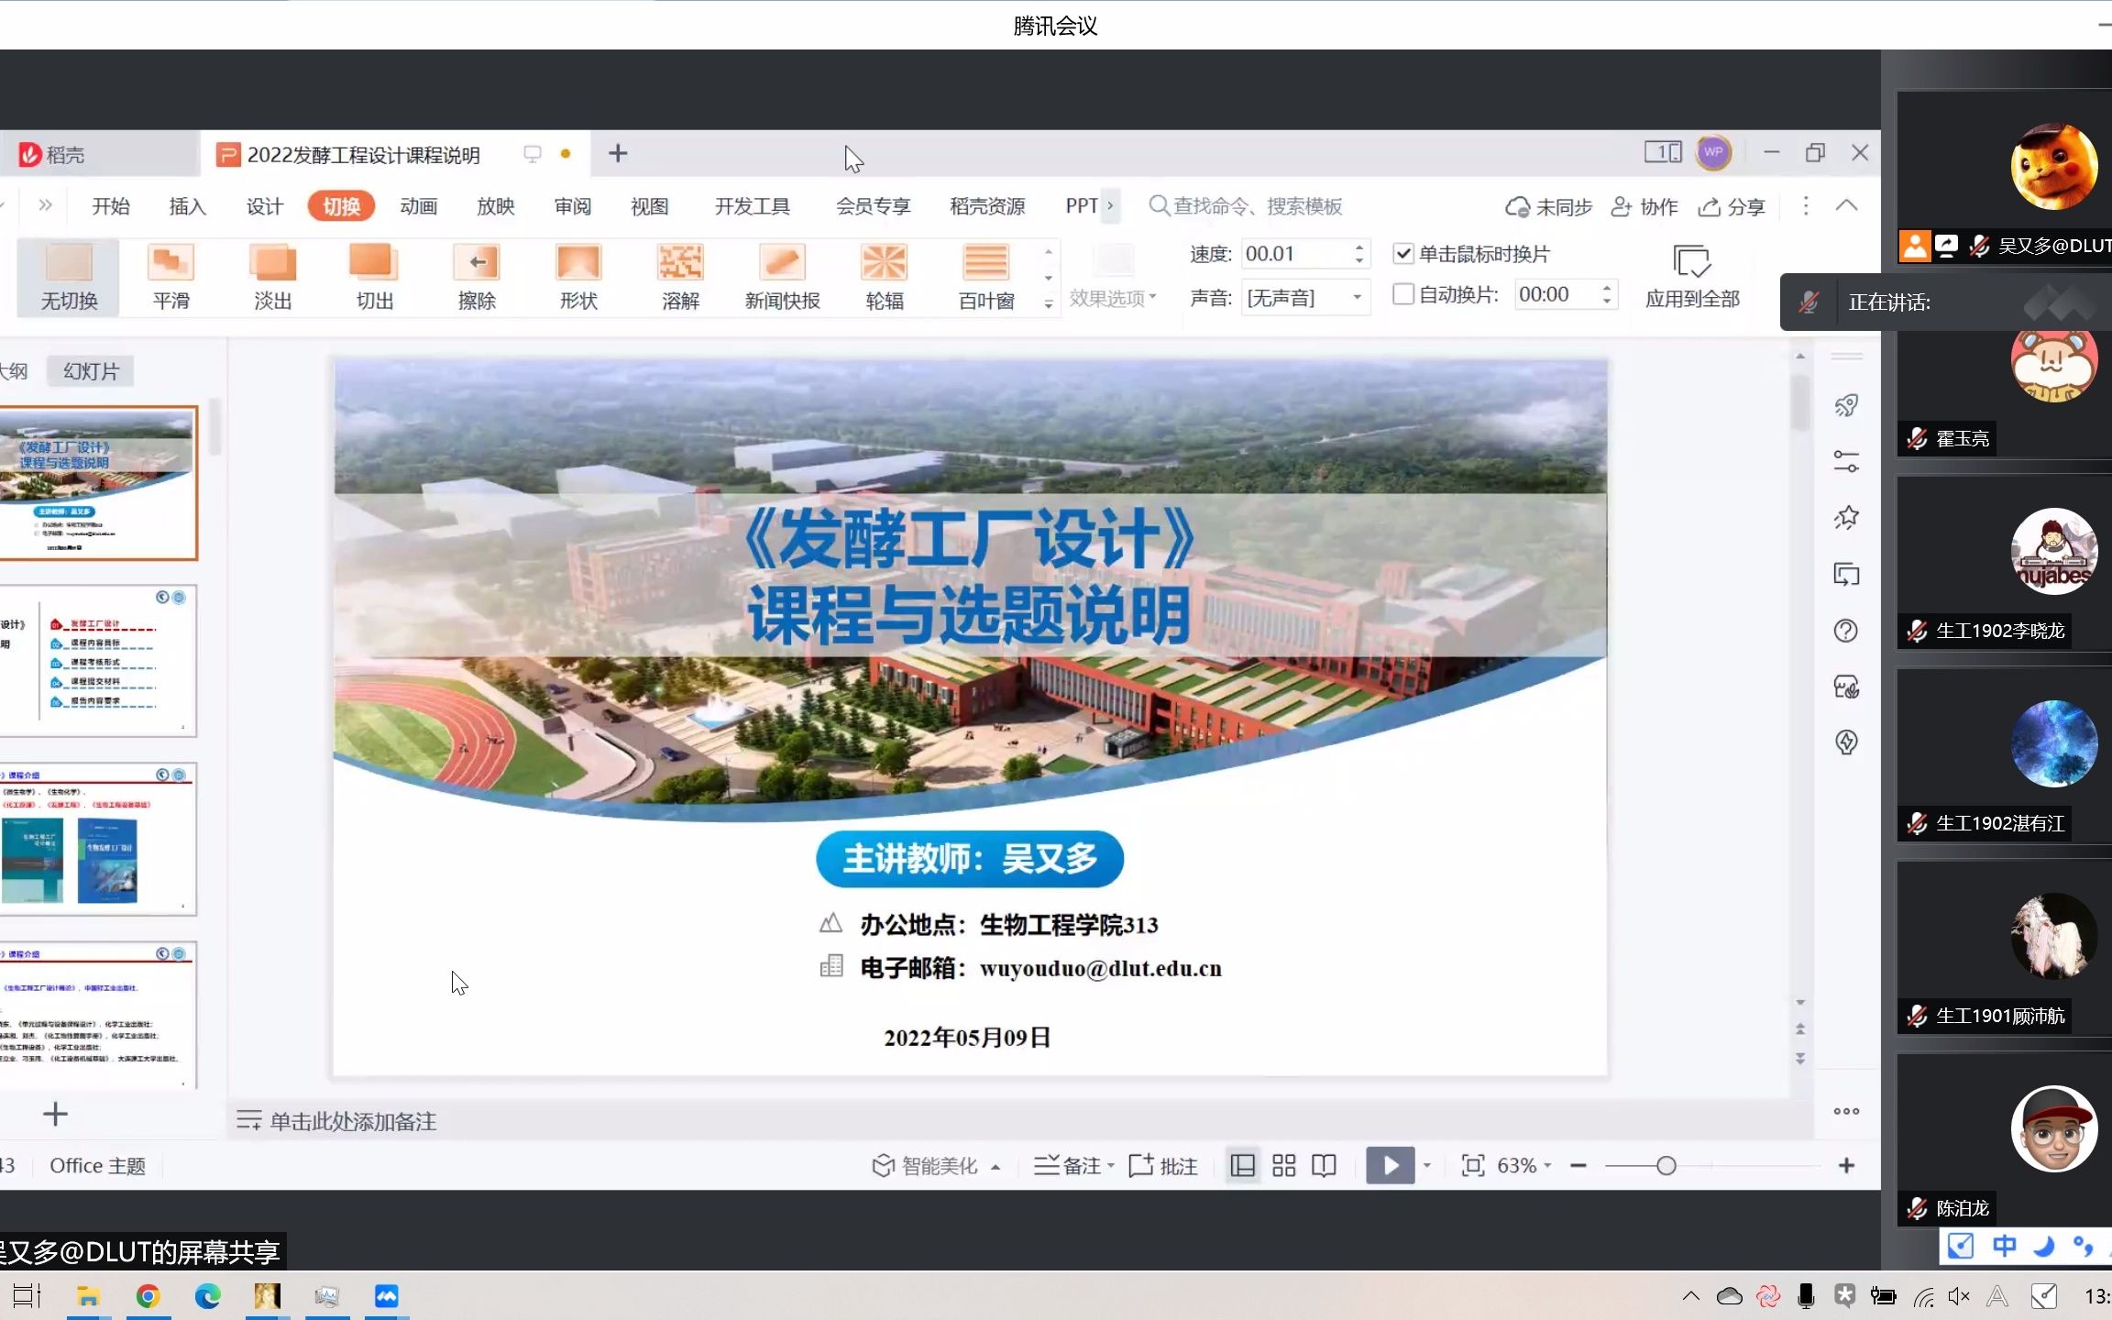
Task: Switch to normal view icon
Action: click(1243, 1165)
